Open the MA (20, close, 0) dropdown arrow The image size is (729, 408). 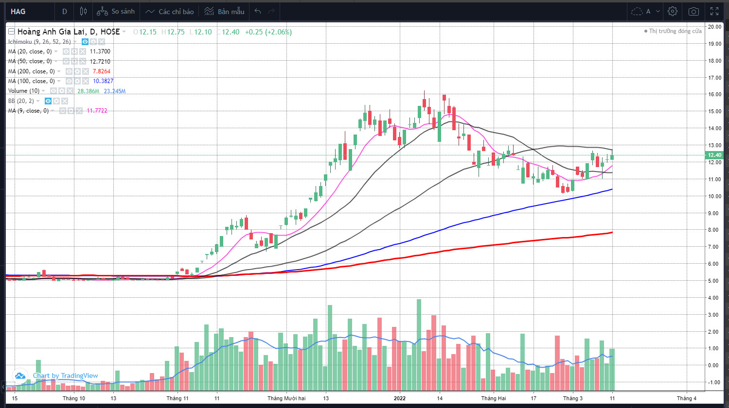click(x=56, y=51)
